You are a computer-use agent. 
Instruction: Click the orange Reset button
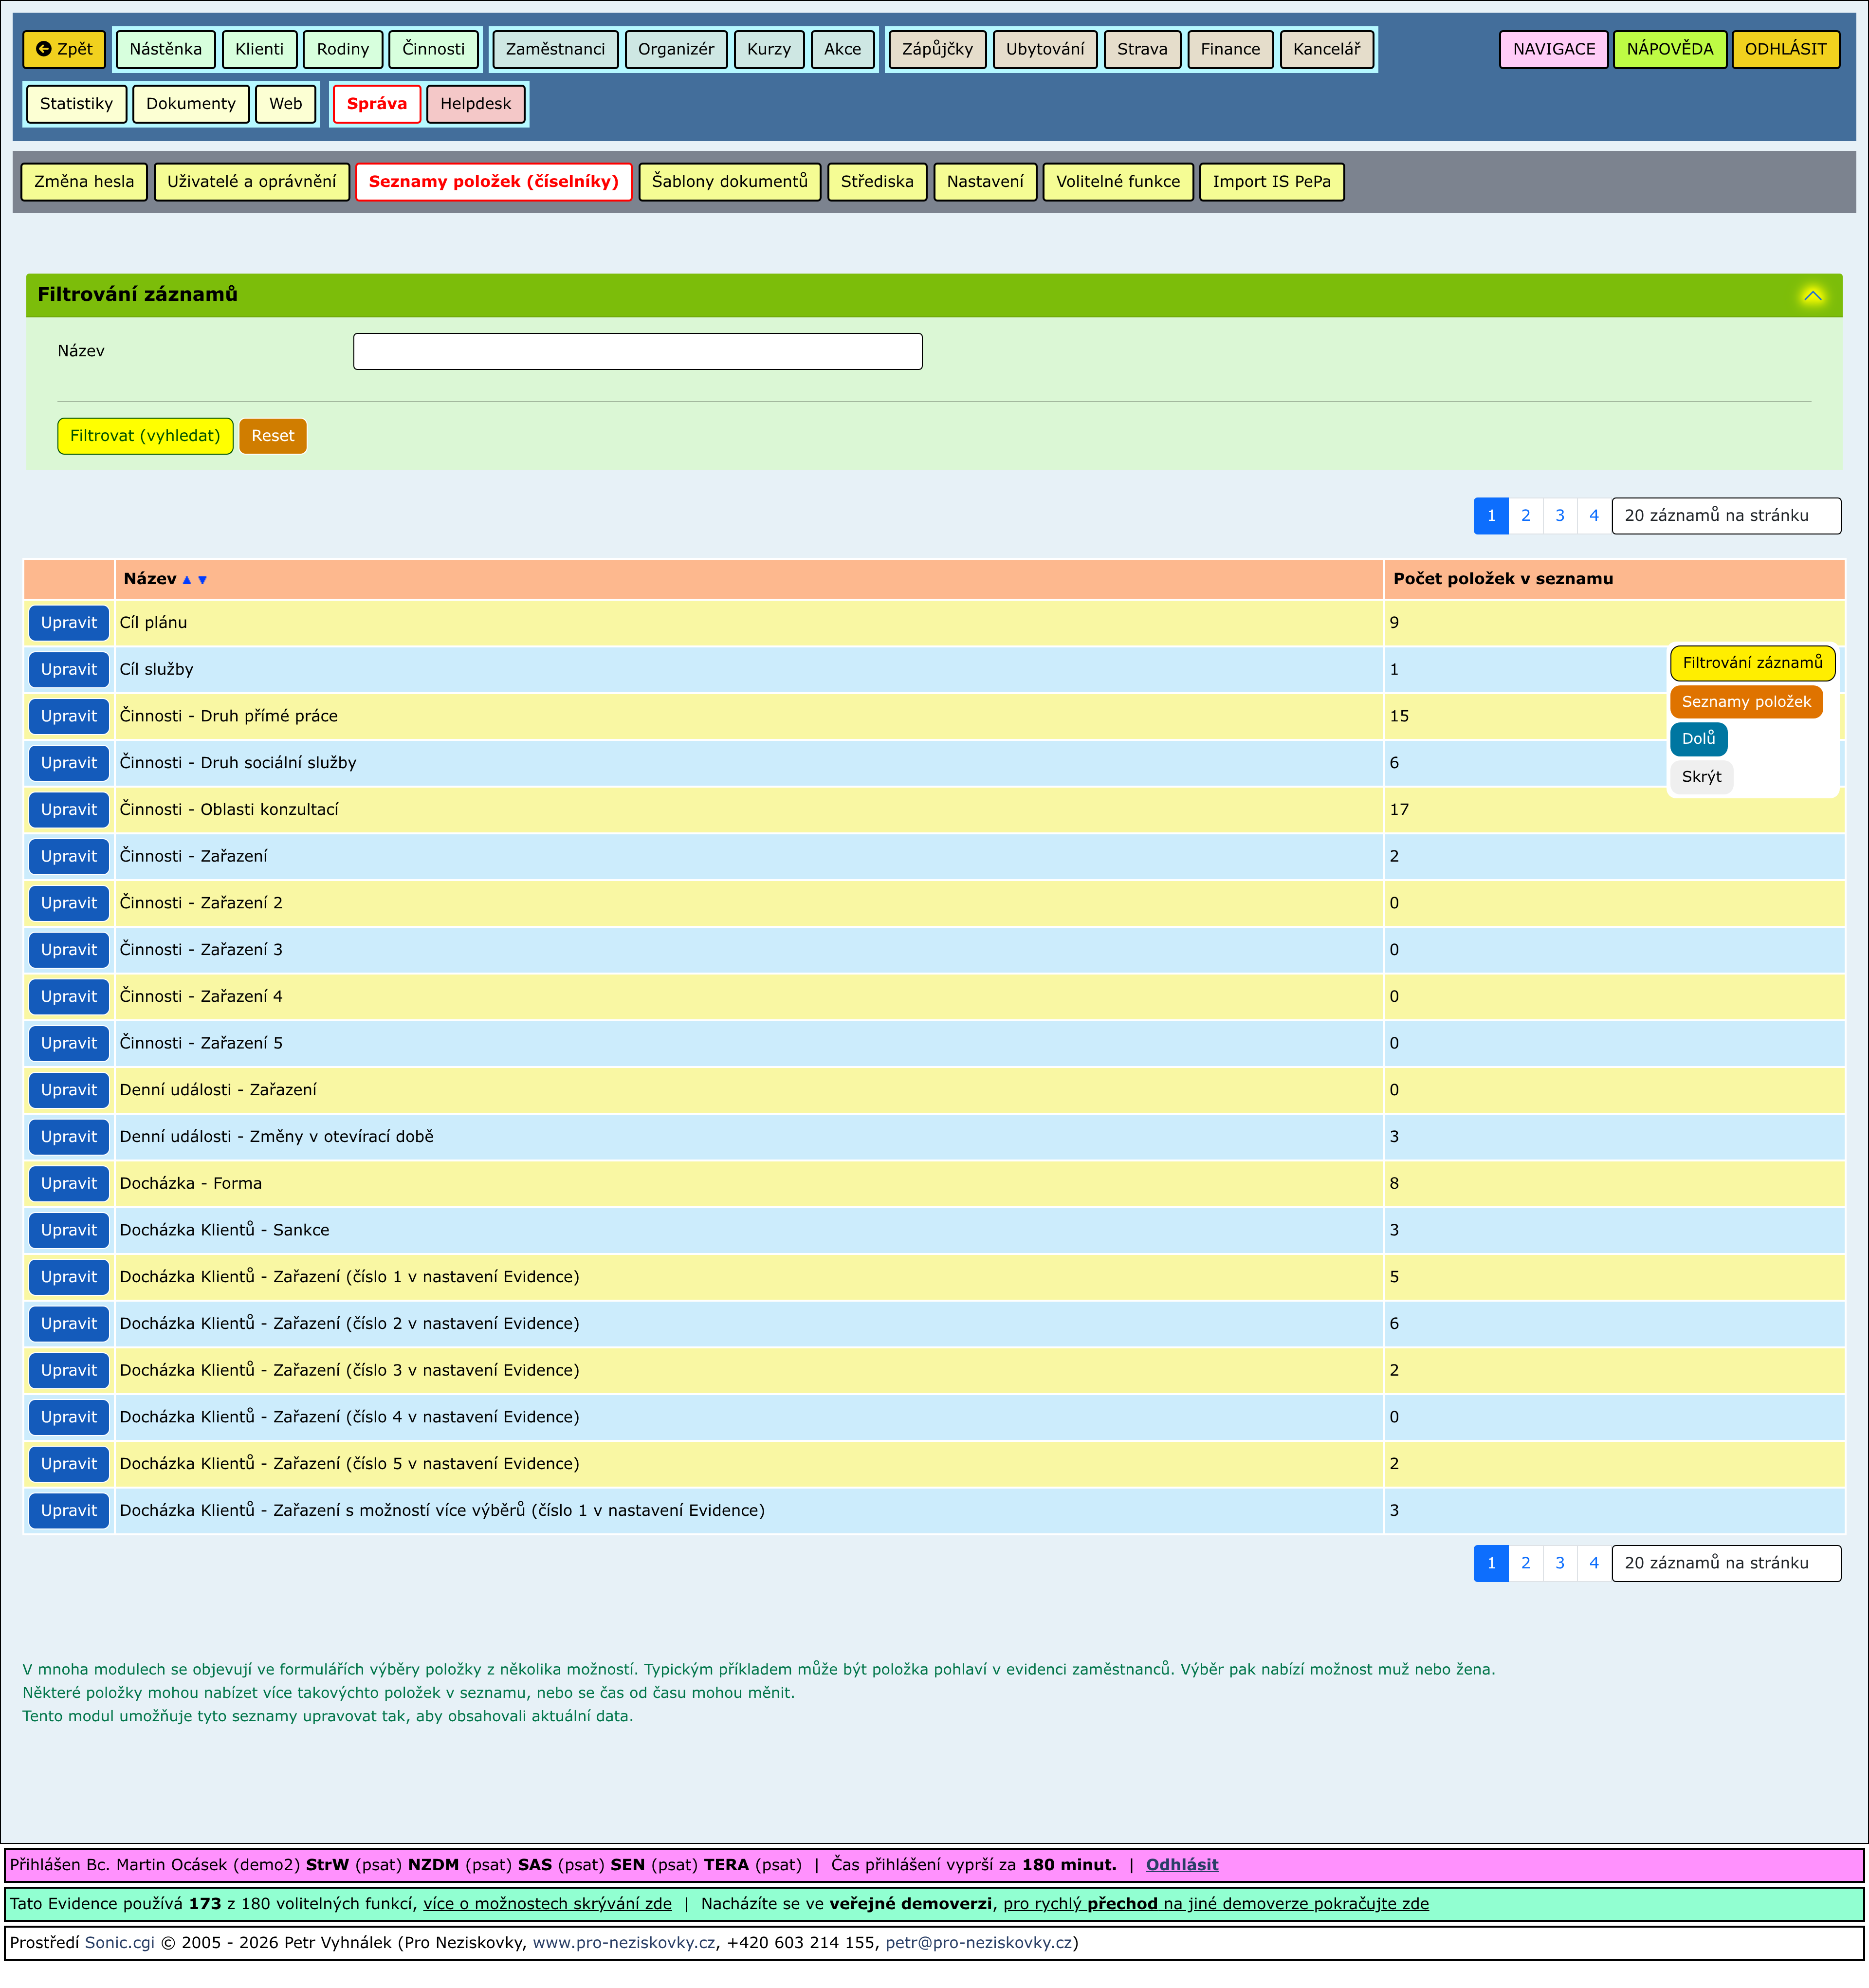tap(272, 436)
